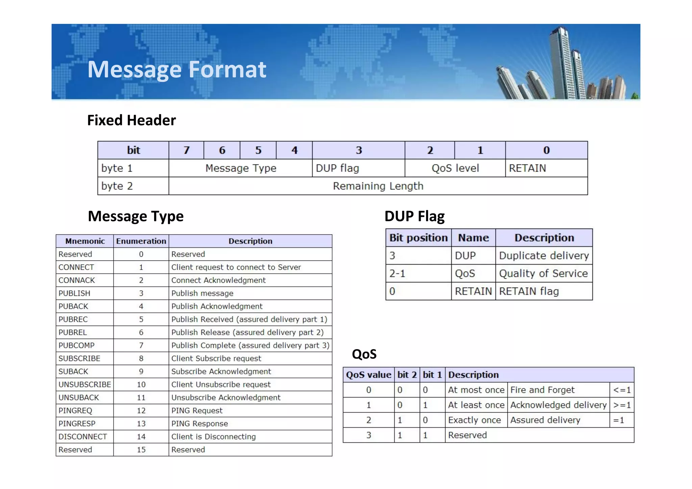The height and width of the screenshot is (489, 692).
Task: Select the 'DUP' name cell
Action: coord(473,256)
